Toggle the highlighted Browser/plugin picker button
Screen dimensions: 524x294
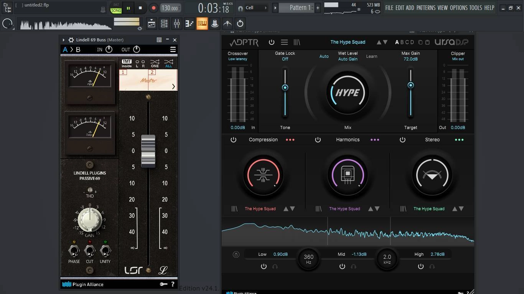click(202, 24)
